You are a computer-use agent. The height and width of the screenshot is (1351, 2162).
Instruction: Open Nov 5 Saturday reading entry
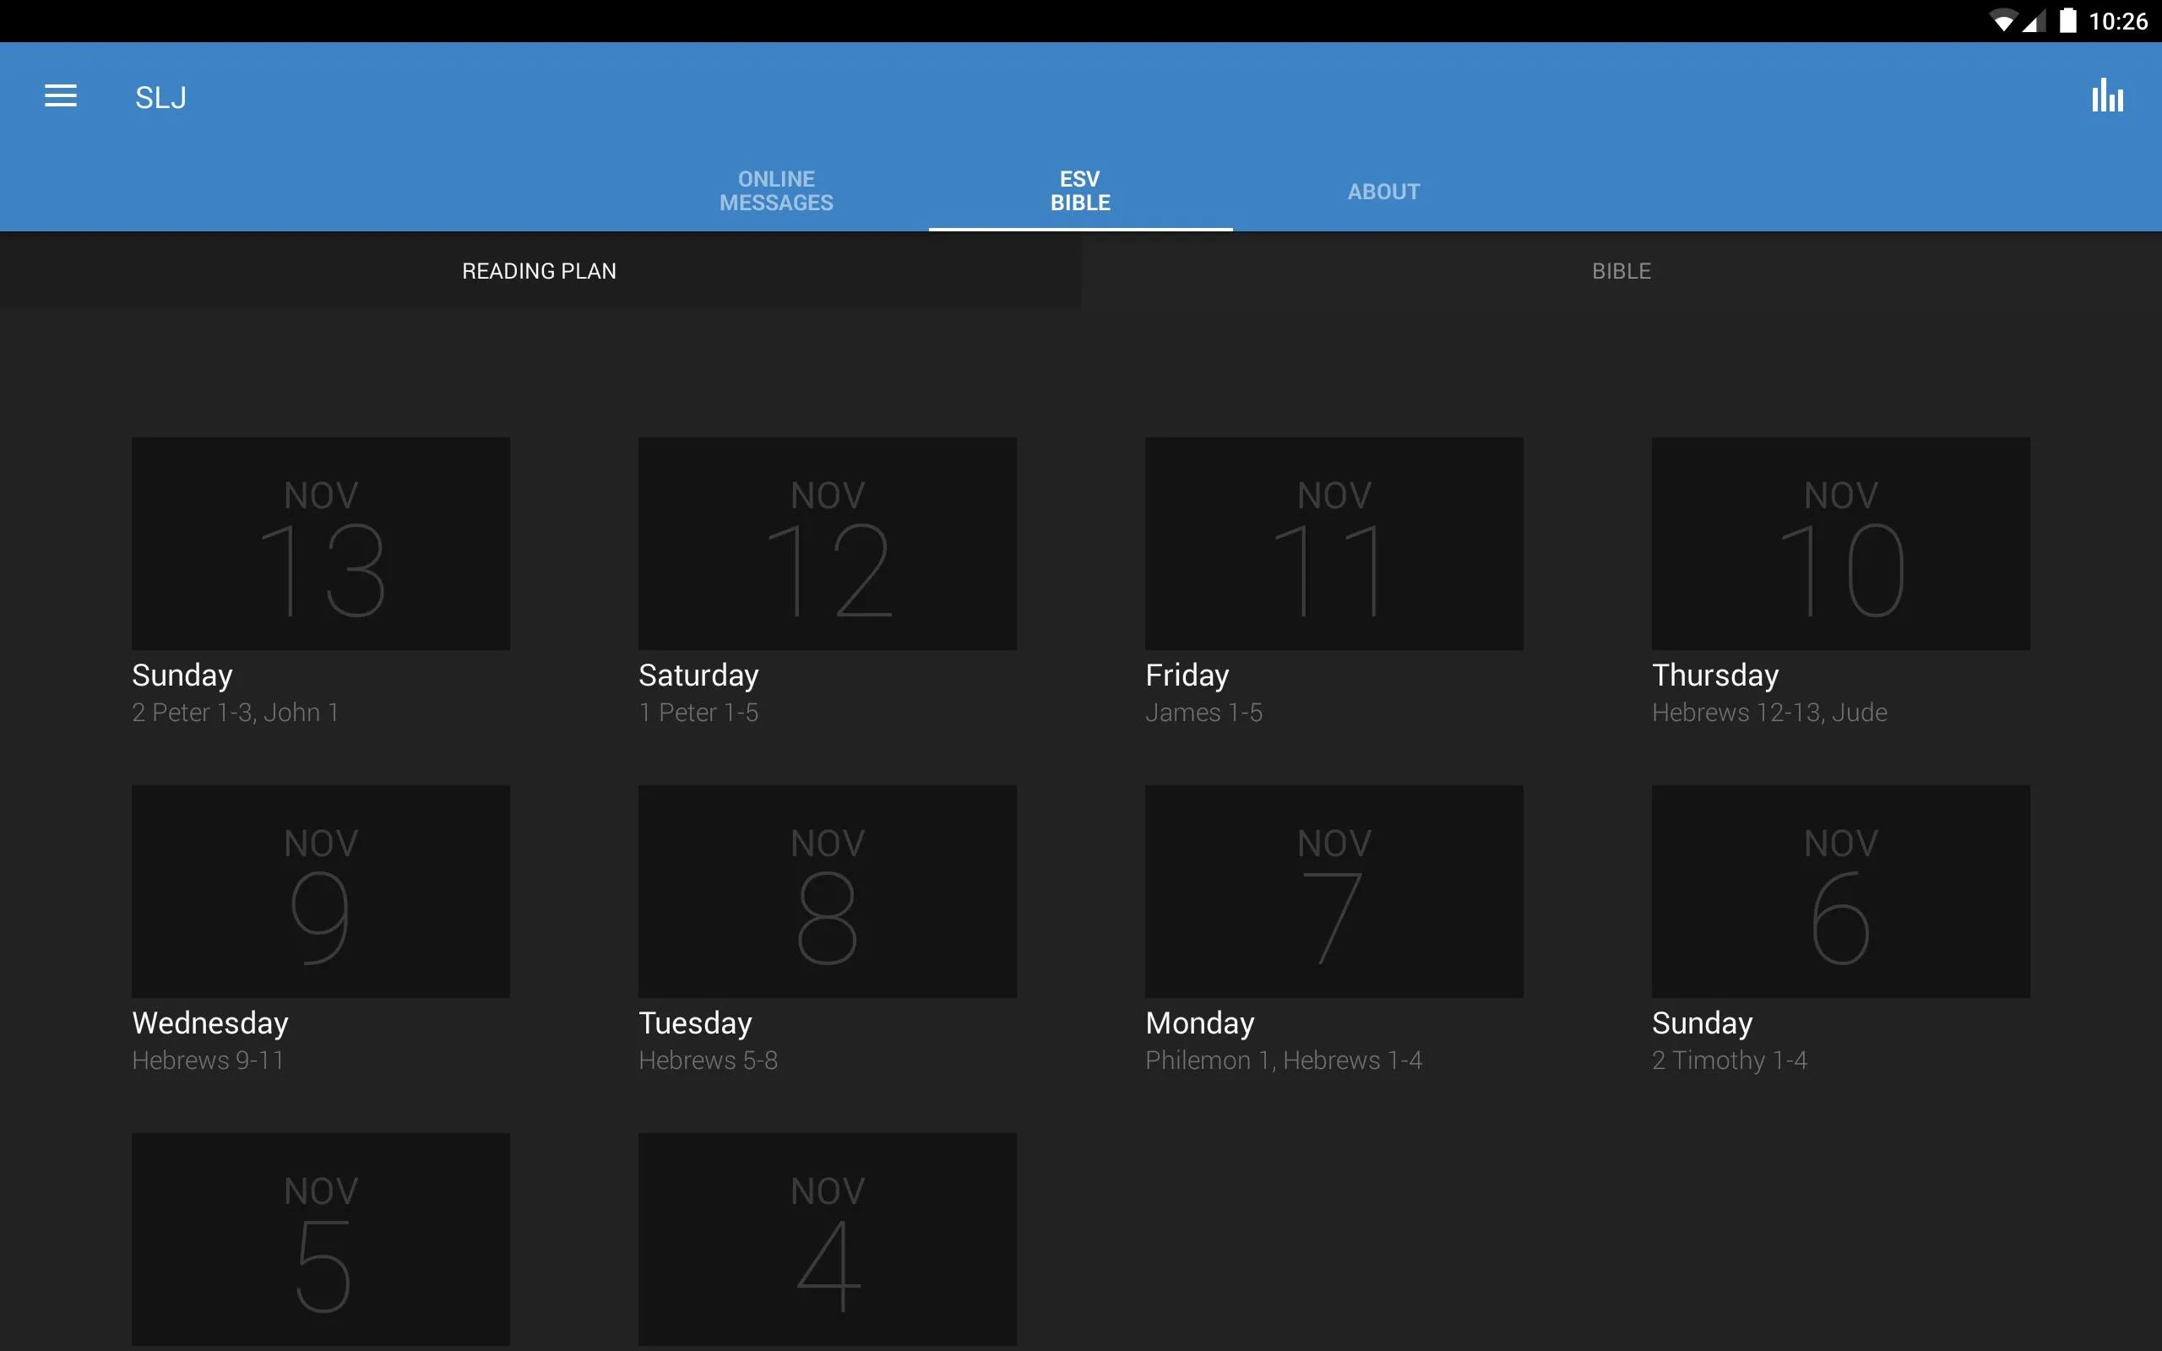point(319,1239)
